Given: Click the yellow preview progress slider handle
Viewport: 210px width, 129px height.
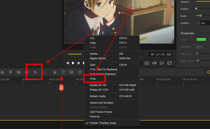Looking at the screenshot, I should click(81, 54).
